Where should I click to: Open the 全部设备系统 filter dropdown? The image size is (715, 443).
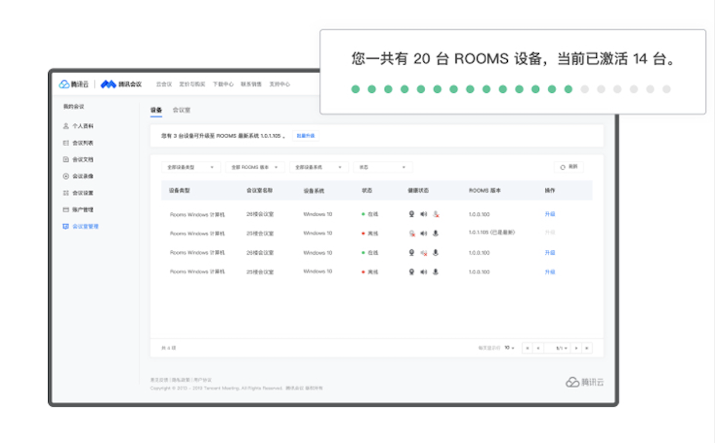(x=319, y=167)
